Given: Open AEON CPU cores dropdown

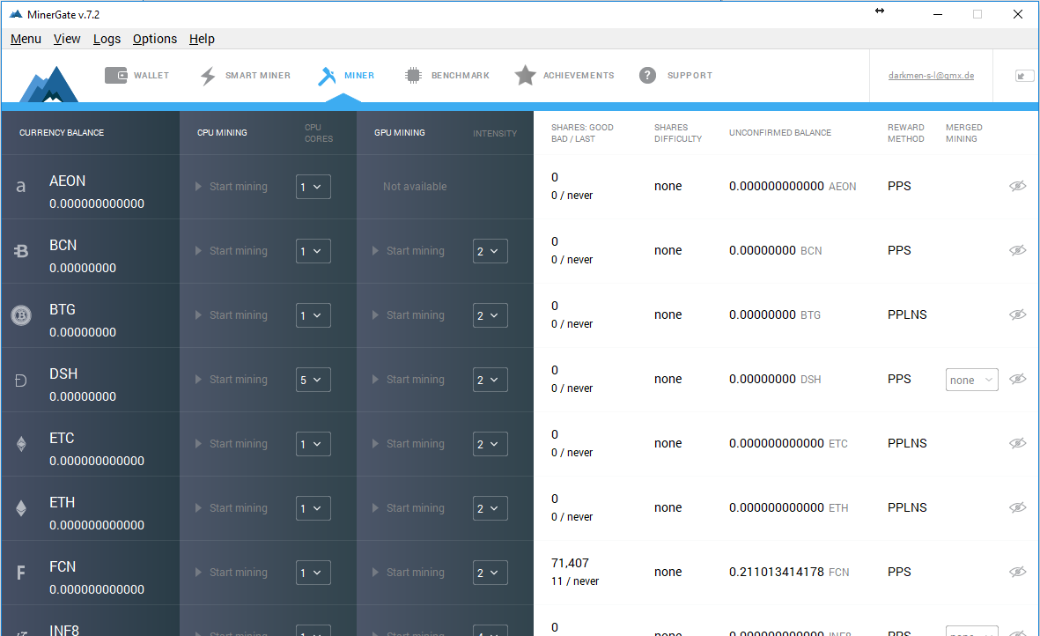Looking at the screenshot, I should coord(313,187).
